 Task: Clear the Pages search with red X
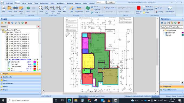(38, 26)
